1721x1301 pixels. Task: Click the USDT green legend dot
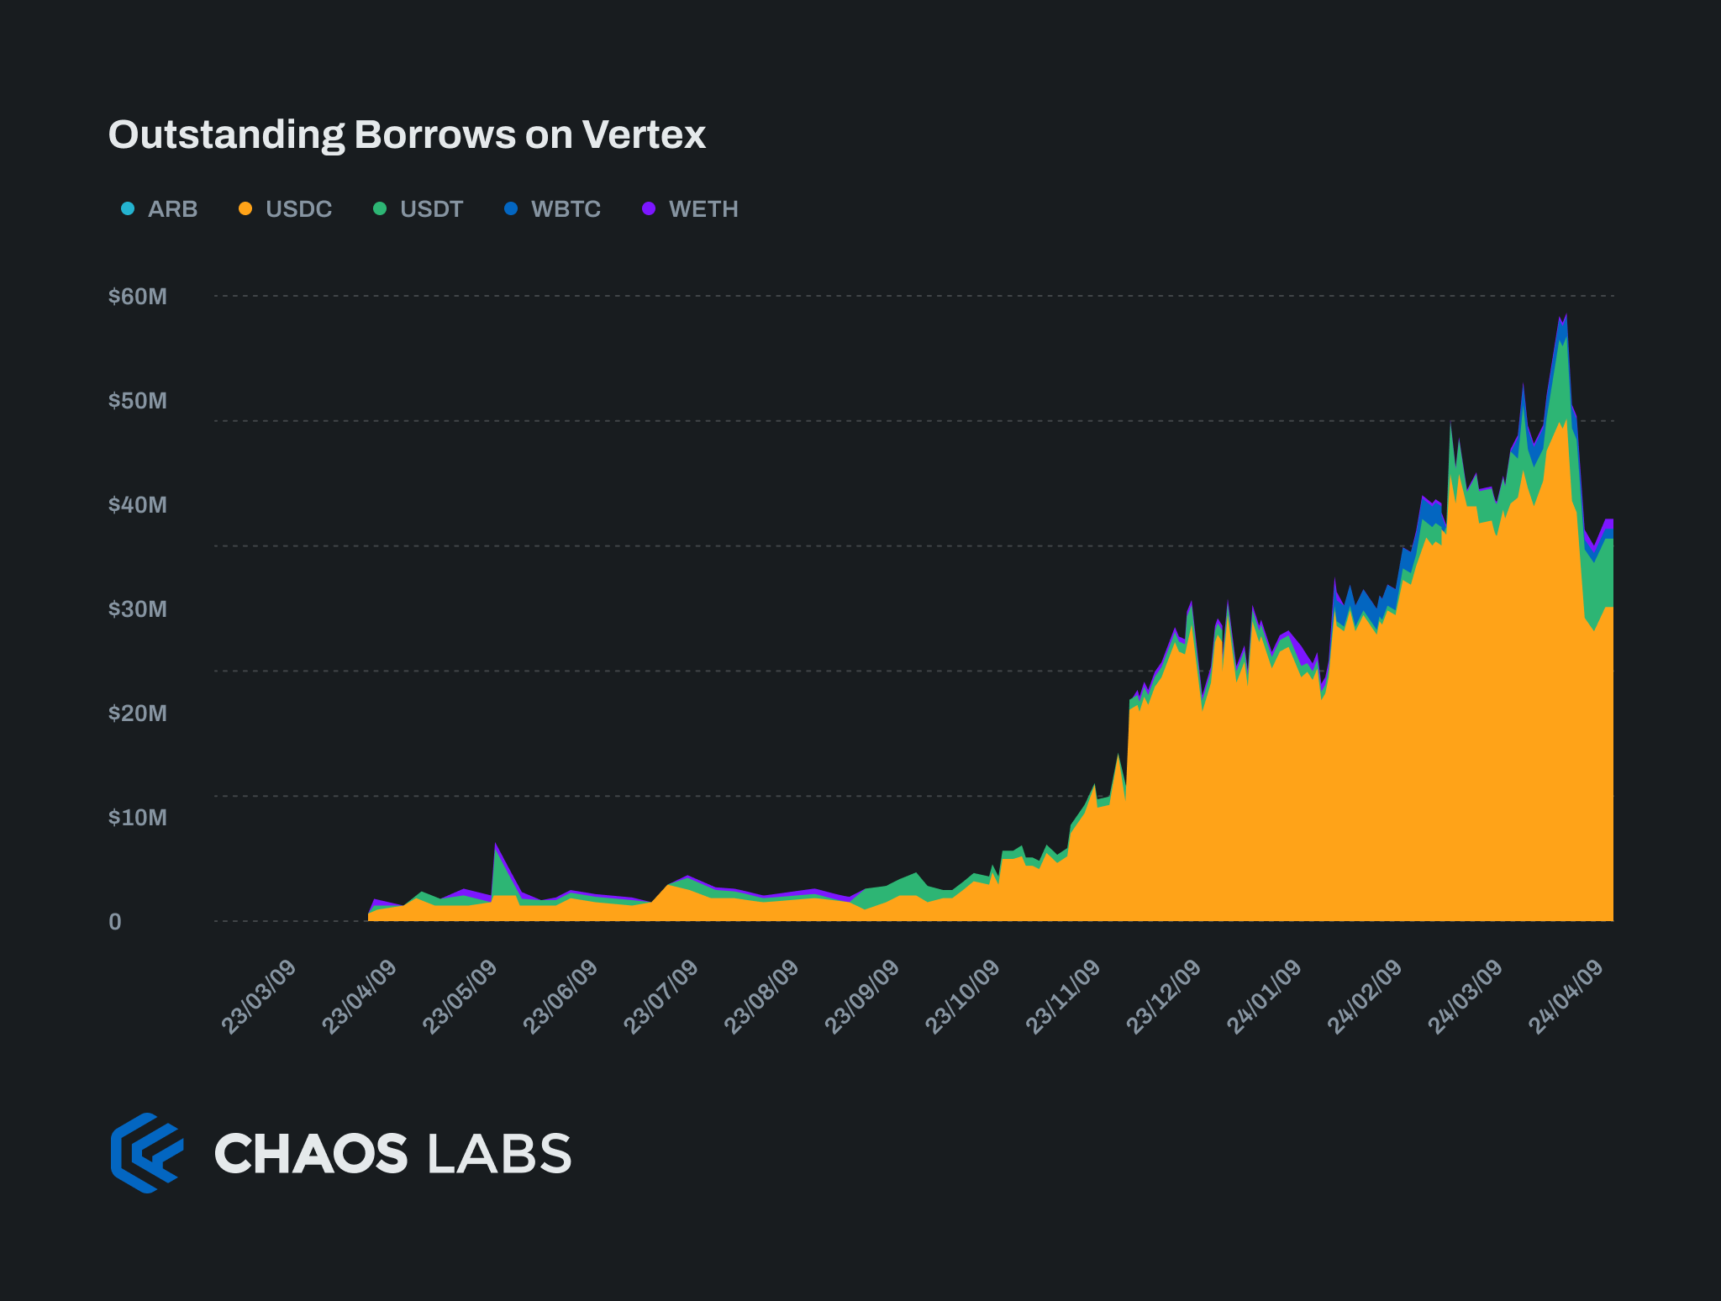[x=380, y=208]
